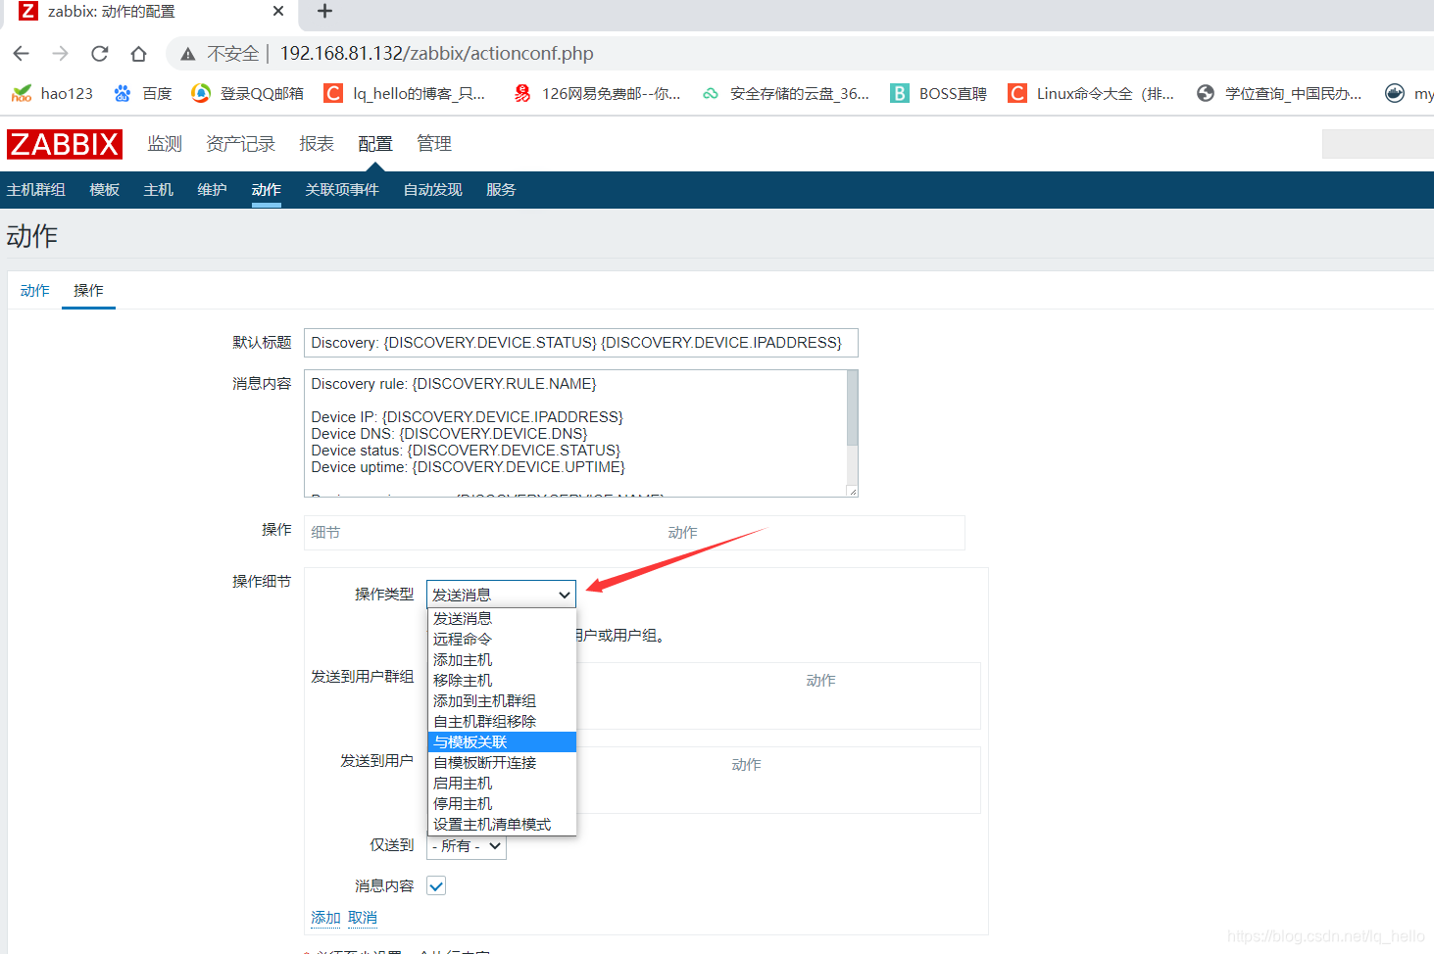Switch to the 动作 form tab
This screenshot has width=1434, height=954.
pos(34,291)
